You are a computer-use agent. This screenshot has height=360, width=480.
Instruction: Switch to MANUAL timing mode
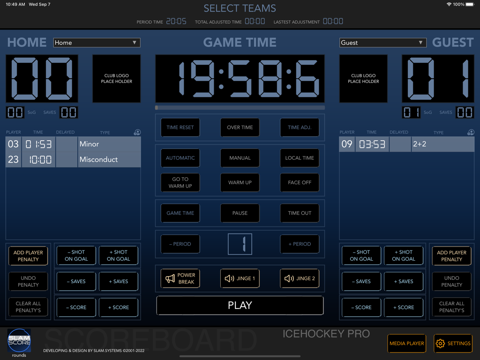[x=240, y=158]
